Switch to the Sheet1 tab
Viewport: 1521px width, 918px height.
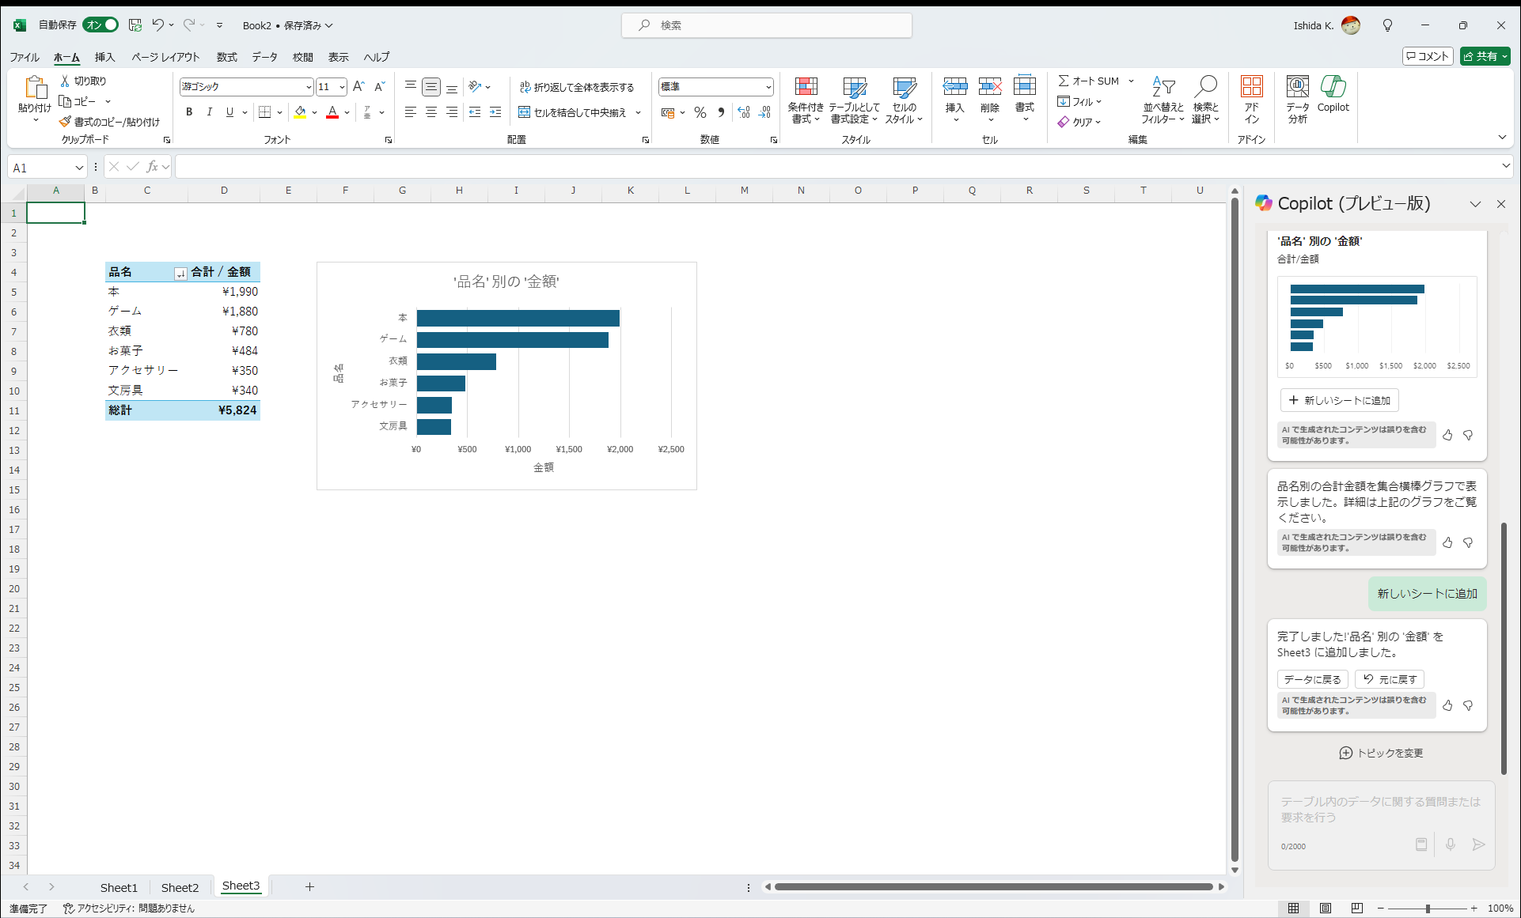(x=119, y=887)
